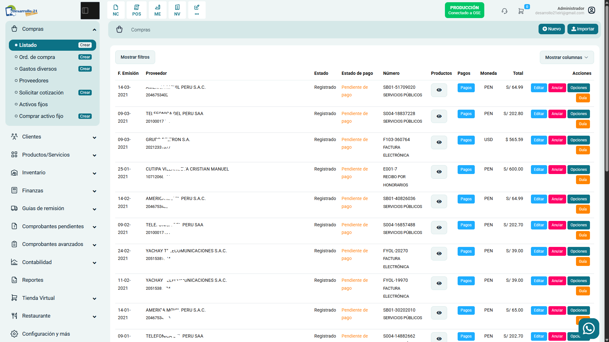This screenshot has width=609, height=342.
Task: Open the POS shortcut icon
Action: tap(137, 10)
